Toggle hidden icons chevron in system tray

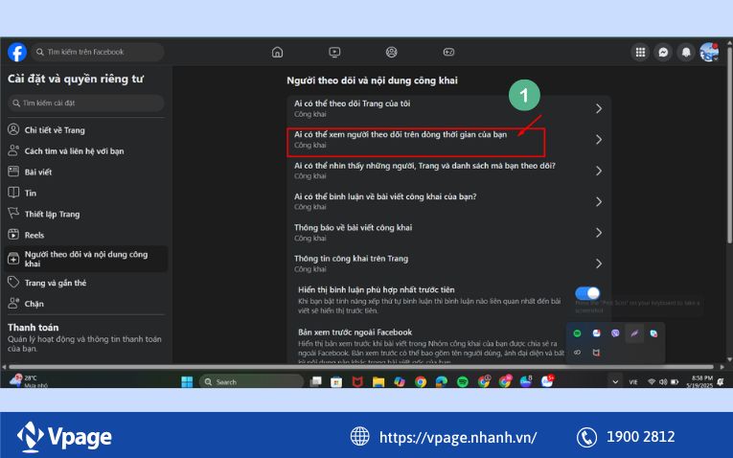(x=615, y=381)
